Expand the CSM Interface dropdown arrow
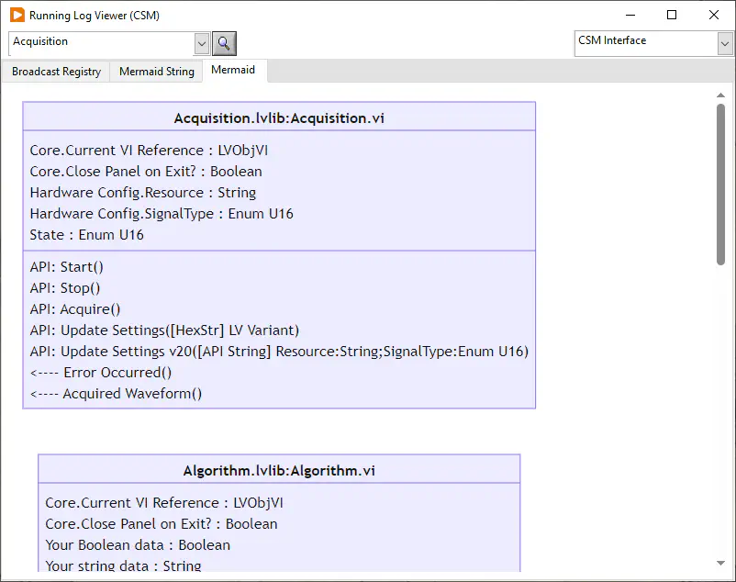 click(x=725, y=43)
